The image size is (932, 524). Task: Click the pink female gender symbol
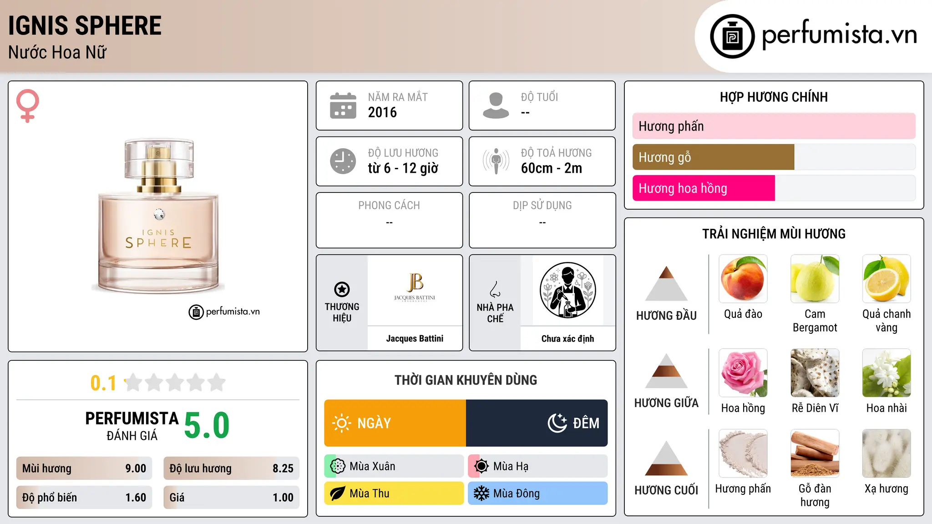(28, 106)
